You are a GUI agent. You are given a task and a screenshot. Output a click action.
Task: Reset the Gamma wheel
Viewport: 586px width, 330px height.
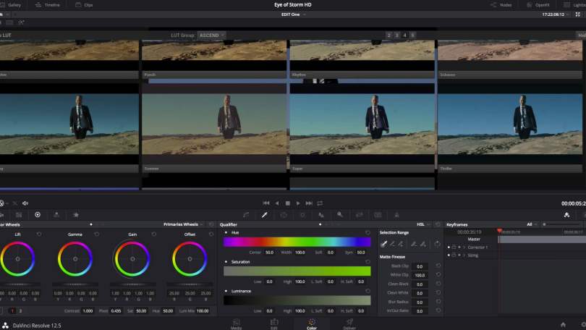(x=97, y=234)
